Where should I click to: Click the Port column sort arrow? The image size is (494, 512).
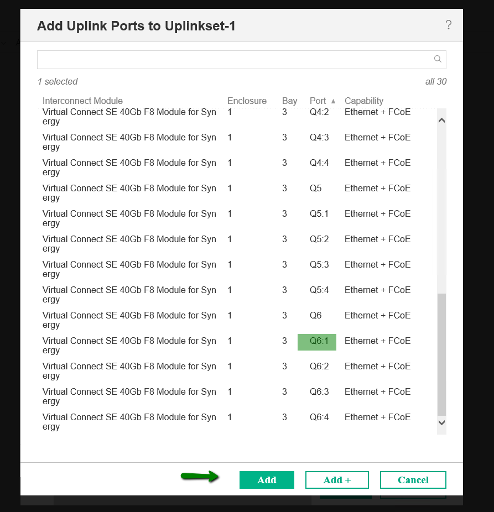[x=334, y=101]
